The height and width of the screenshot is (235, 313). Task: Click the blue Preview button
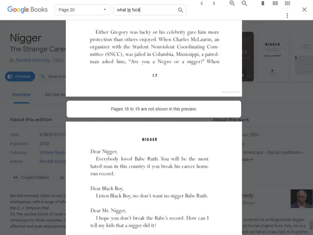pos(20,76)
